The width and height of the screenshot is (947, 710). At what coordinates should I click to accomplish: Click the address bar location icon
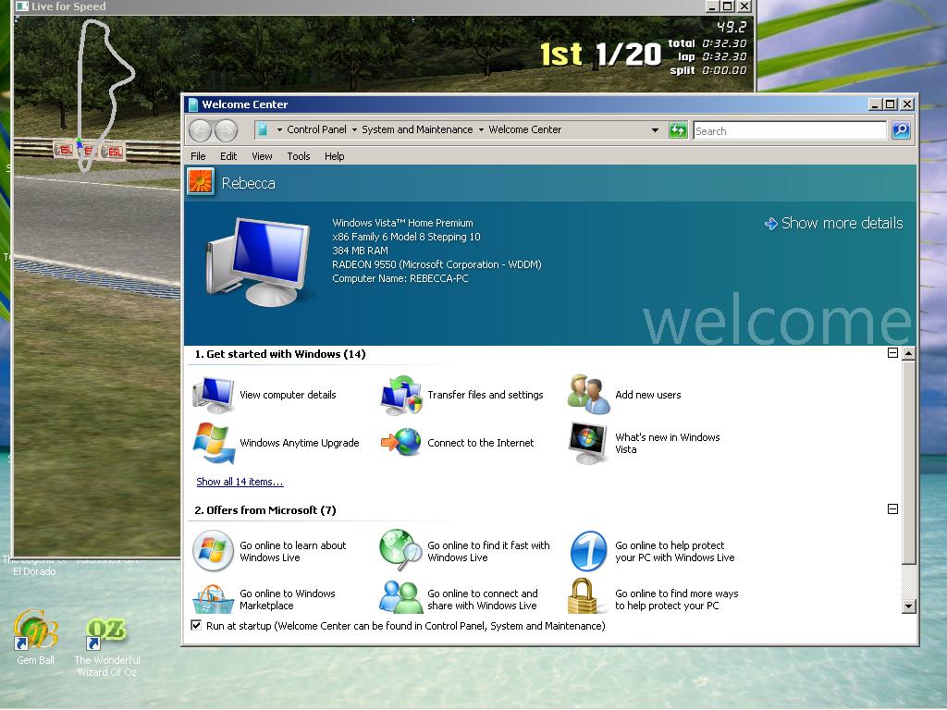tap(262, 129)
